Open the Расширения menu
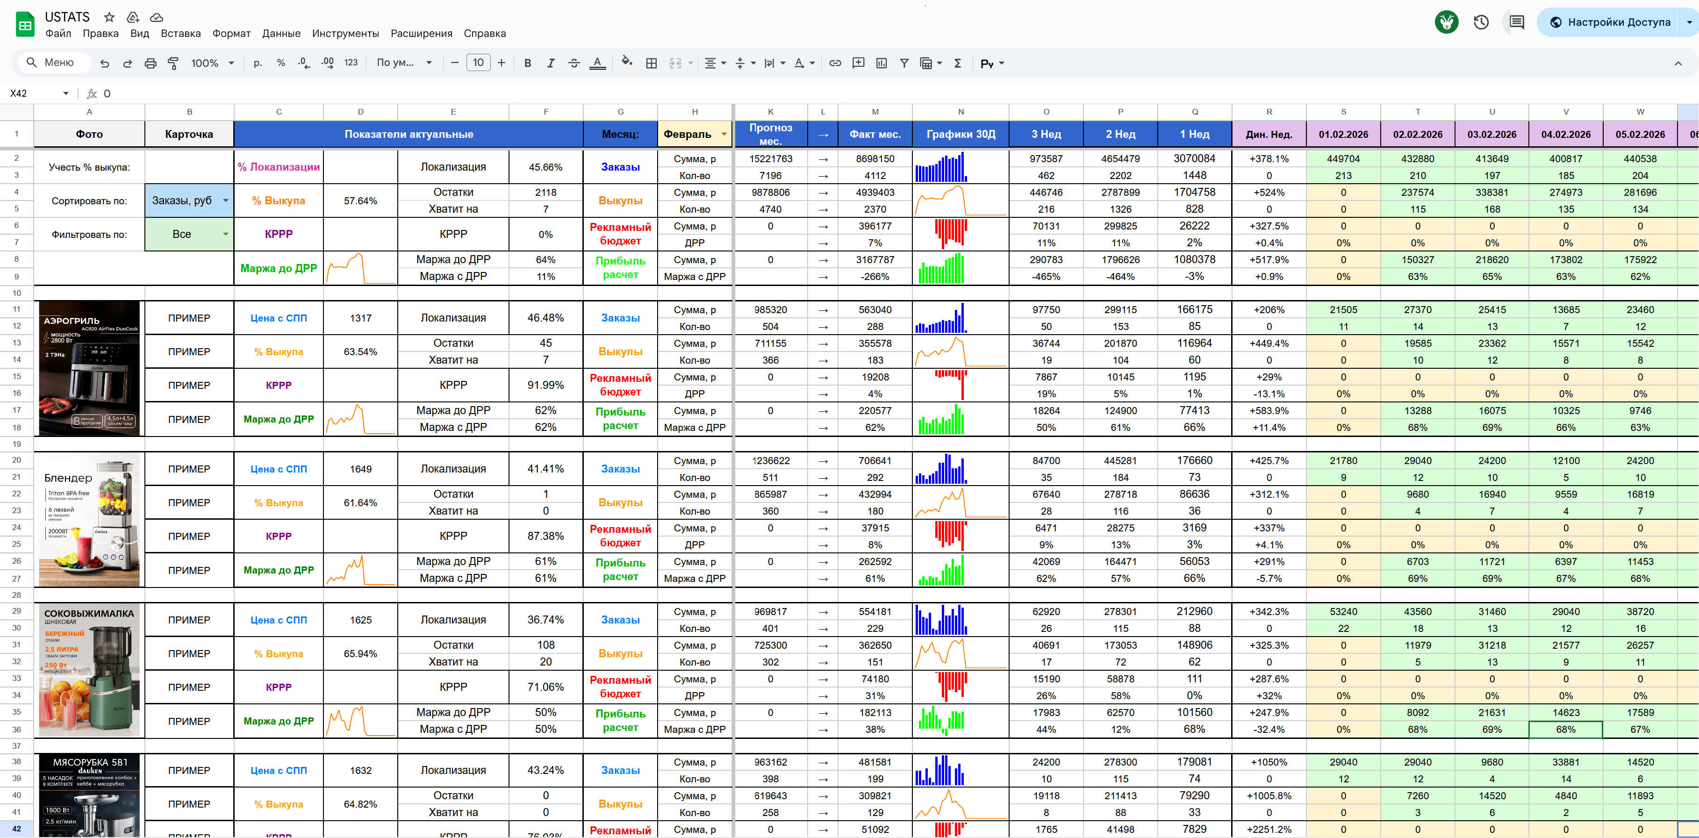The height and width of the screenshot is (838, 1699). 421,34
